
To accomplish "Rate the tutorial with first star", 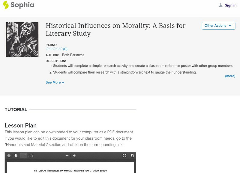I will click(x=47, y=49).
